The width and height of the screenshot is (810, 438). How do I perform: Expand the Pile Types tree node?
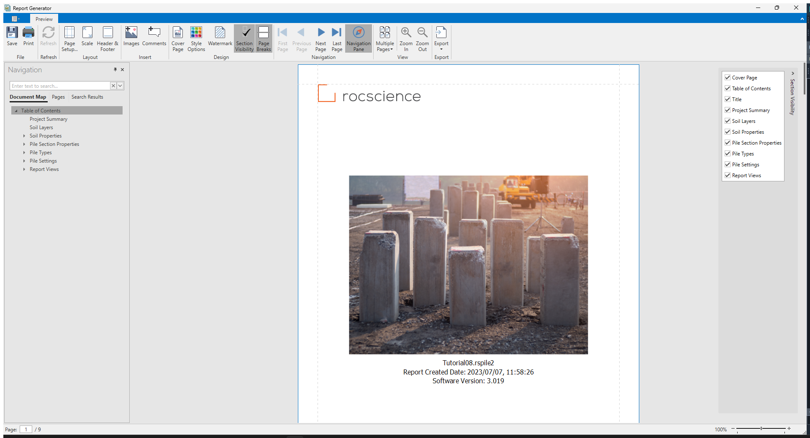click(24, 153)
